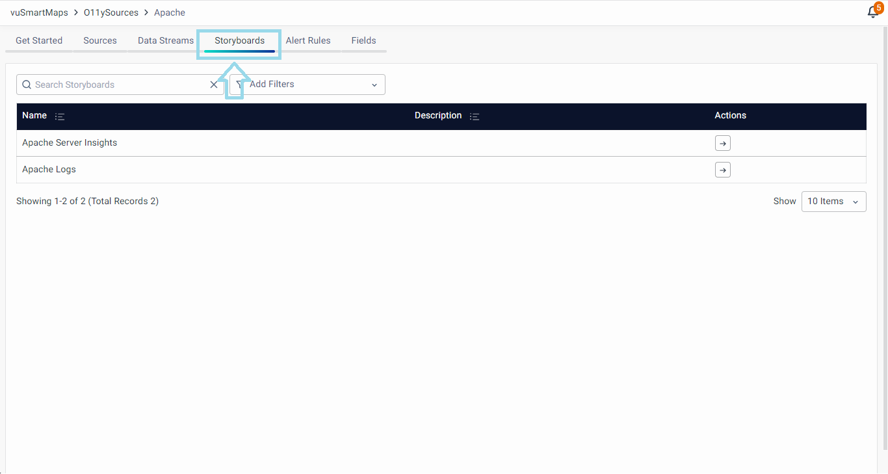Open Apache Server Insights via arrow button
The width and height of the screenshot is (888, 474).
[x=722, y=143]
